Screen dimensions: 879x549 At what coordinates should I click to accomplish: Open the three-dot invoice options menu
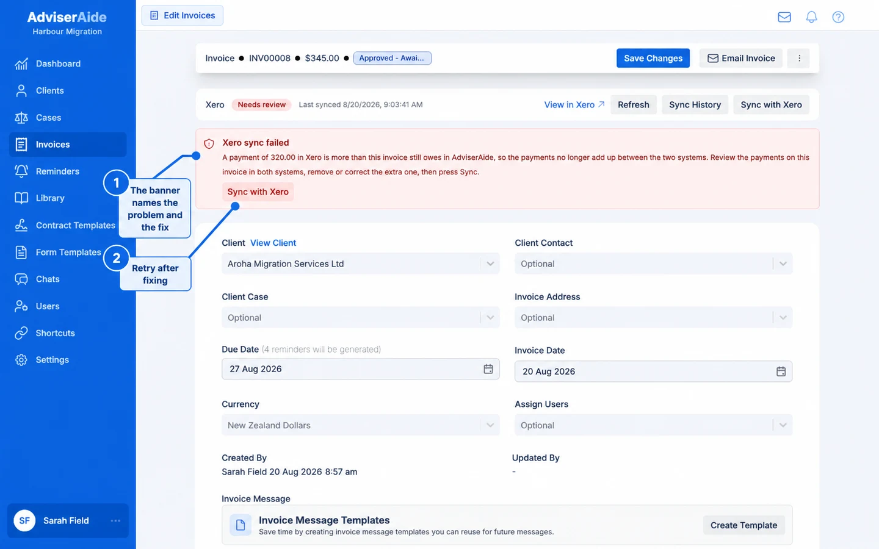click(x=799, y=58)
